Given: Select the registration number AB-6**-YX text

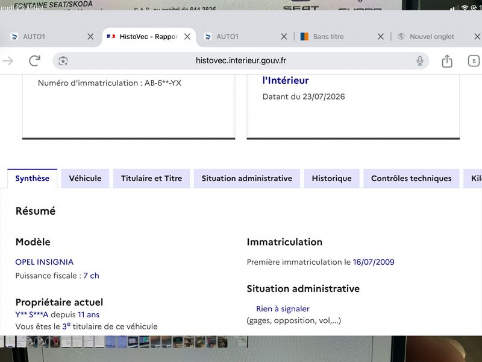Looking at the screenshot, I should (x=163, y=83).
